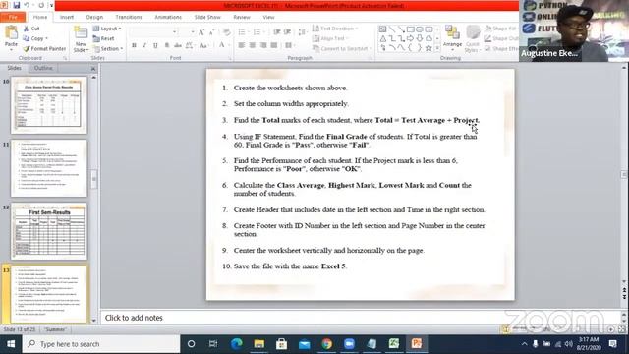Select the 5-Point Star shape in gallery

tap(429, 48)
